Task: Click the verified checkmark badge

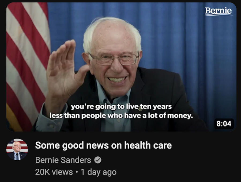Action: (98, 160)
